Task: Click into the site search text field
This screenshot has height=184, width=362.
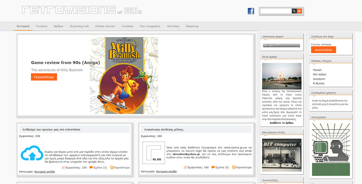Action: click(276, 11)
